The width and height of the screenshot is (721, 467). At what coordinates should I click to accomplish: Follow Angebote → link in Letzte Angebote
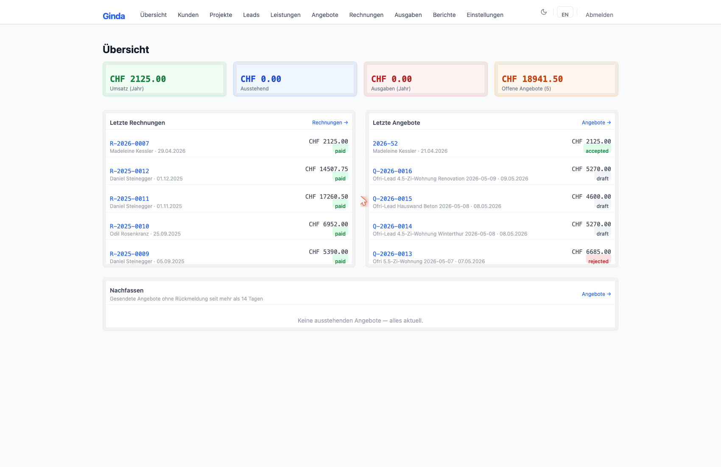tap(596, 123)
